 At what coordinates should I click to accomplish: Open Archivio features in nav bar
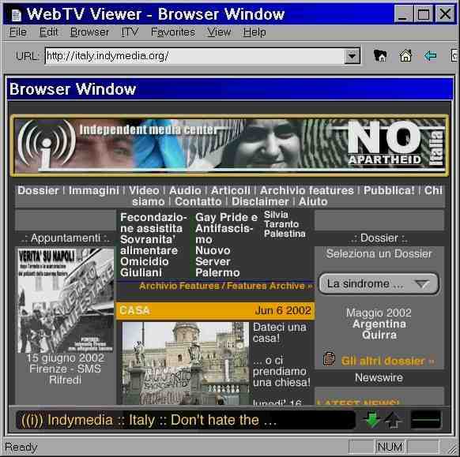(x=307, y=190)
